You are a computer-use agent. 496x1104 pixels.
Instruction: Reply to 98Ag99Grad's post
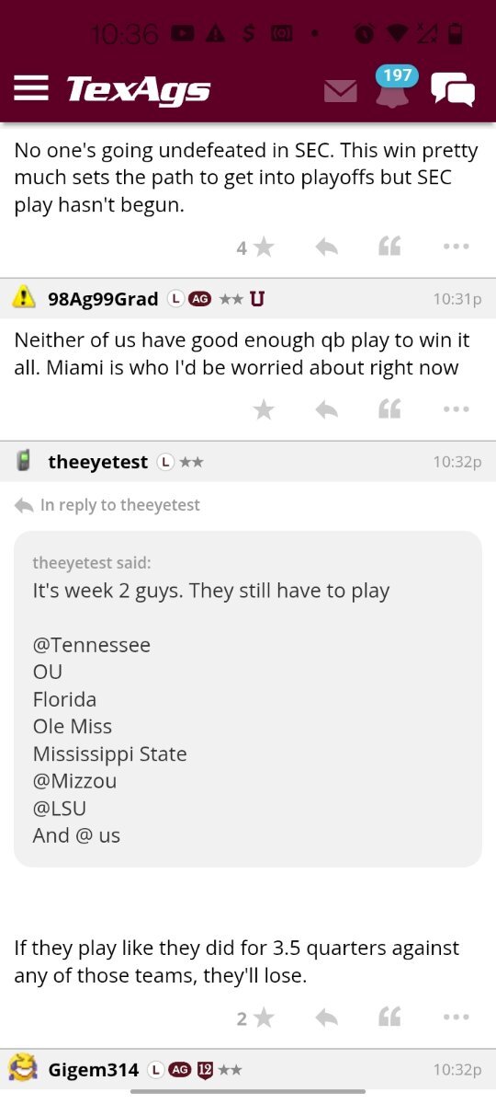pos(326,409)
